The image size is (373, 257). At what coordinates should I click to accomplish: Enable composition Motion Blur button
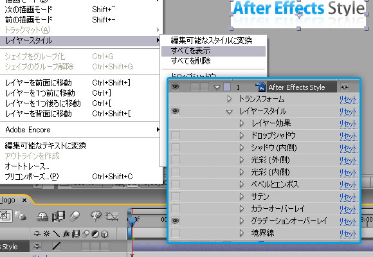75,216
